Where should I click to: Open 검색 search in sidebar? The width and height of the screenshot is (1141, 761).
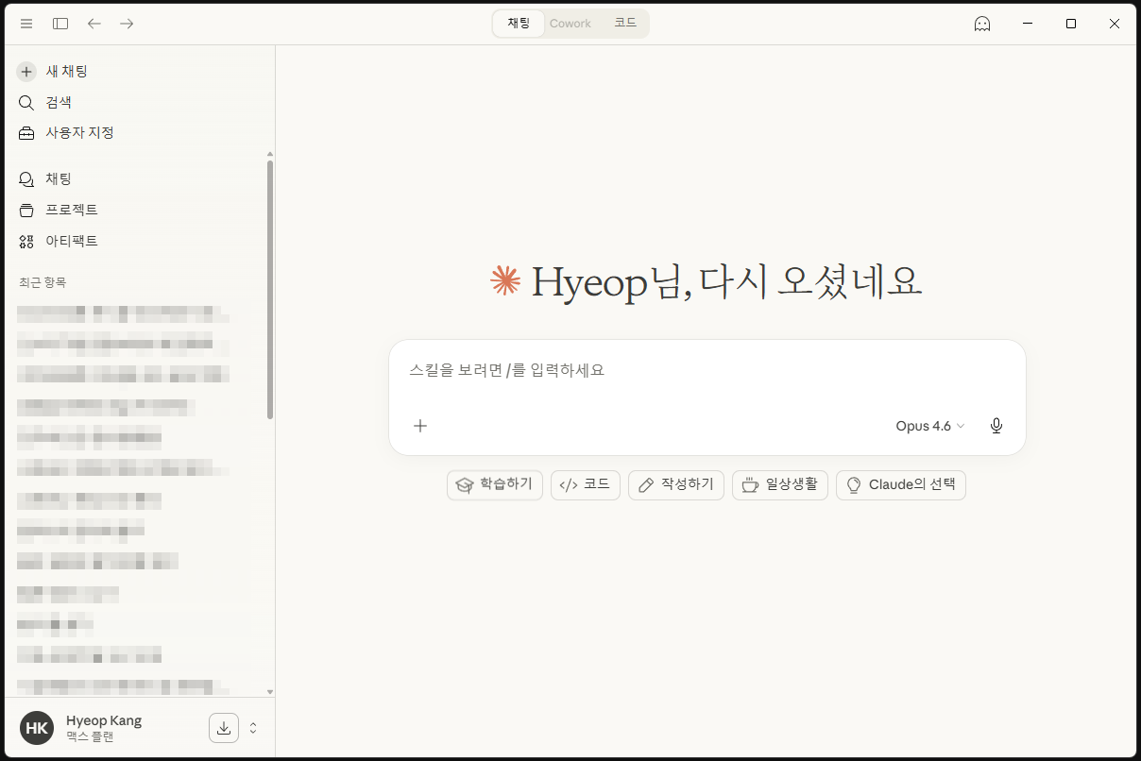click(59, 102)
